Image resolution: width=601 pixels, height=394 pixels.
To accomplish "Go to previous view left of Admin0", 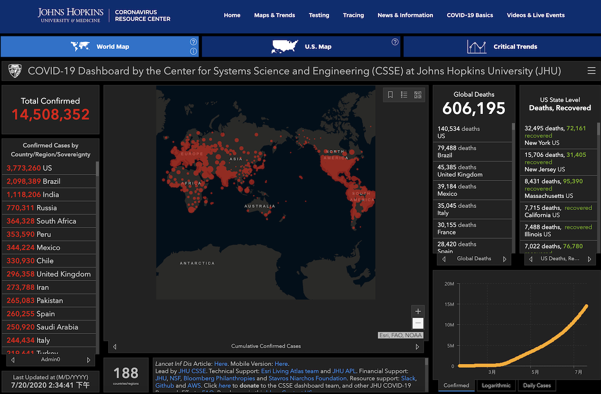I will [13, 359].
